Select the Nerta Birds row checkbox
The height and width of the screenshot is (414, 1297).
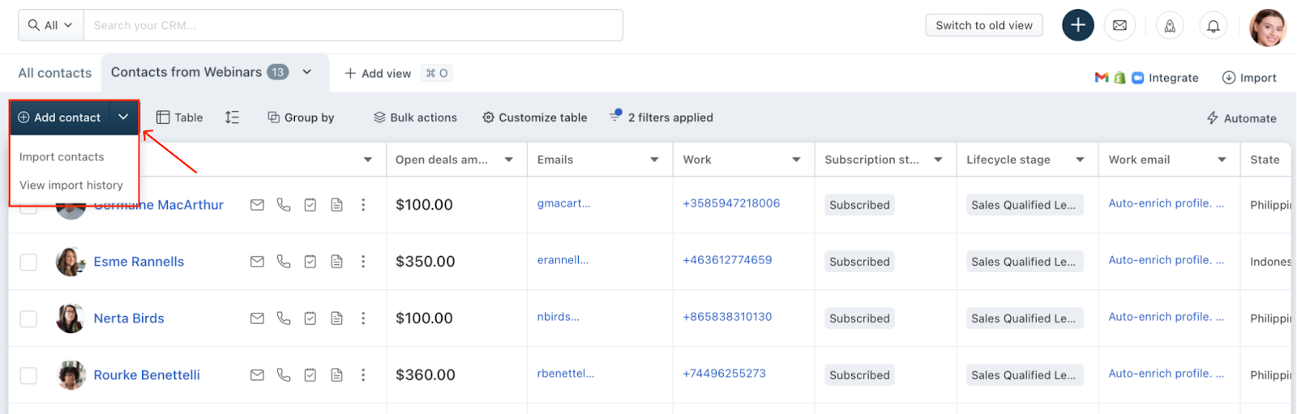coord(28,318)
